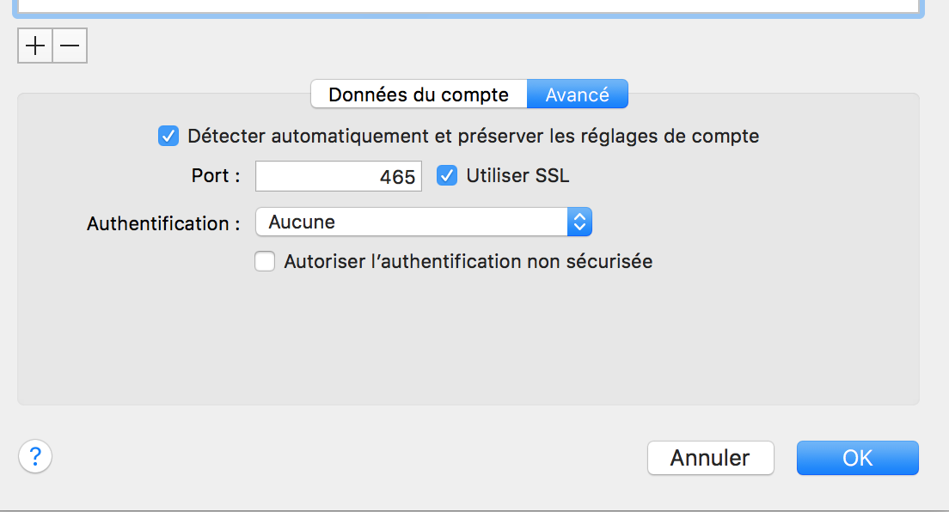Switch to the Données du compte tab
The width and height of the screenshot is (949, 512).
[x=419, y=94]
